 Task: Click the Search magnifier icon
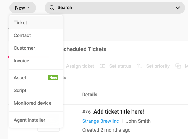(x=52, y=8)
